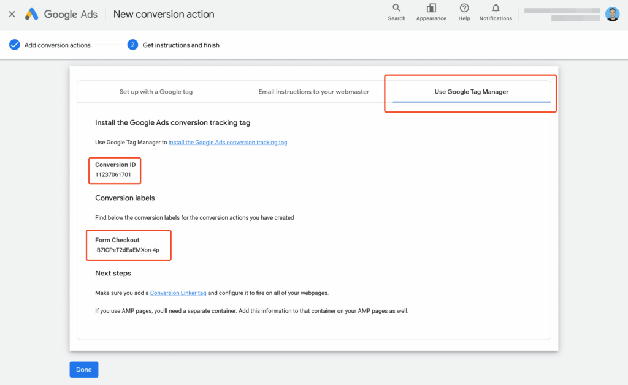Click the Done button

coord(83,370)
